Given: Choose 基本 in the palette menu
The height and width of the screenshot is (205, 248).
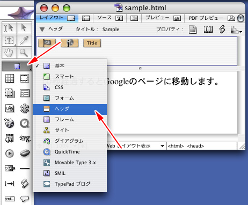Looking at the screenshot, I should 70,65.
